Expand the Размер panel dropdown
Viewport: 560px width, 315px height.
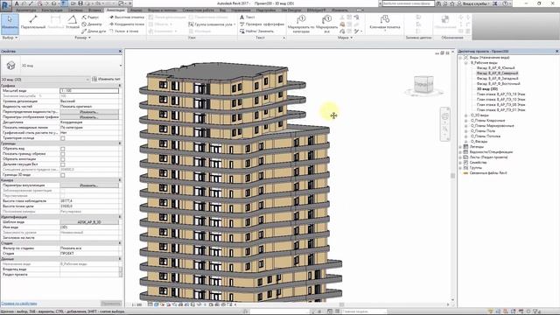(x=82, y=38)
